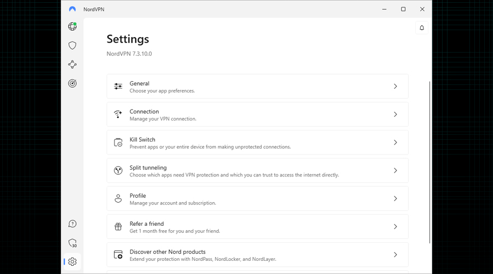Click the Profile person icon
The image size is (493, 274).
click(x=118, y=198)
